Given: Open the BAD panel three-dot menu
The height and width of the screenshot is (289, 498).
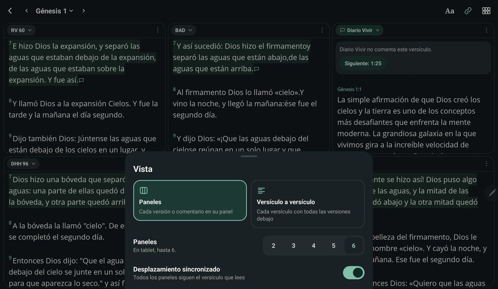Looking at the screenshot, I should tap(322, 30).
